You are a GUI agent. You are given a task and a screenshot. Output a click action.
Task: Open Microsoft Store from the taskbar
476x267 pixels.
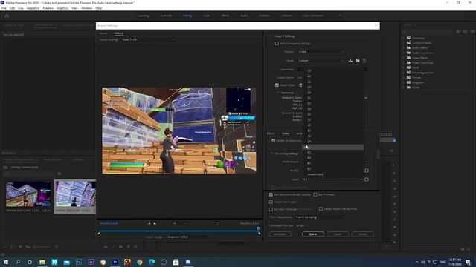tap(176, 262)
